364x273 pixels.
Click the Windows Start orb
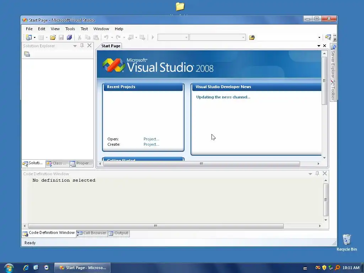click(9, 268)
